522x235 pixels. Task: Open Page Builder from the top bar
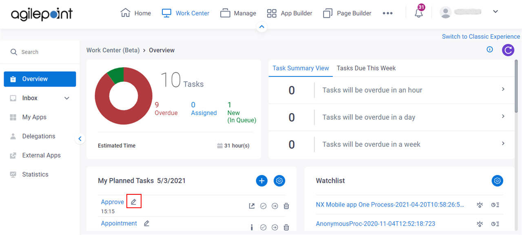347,13
